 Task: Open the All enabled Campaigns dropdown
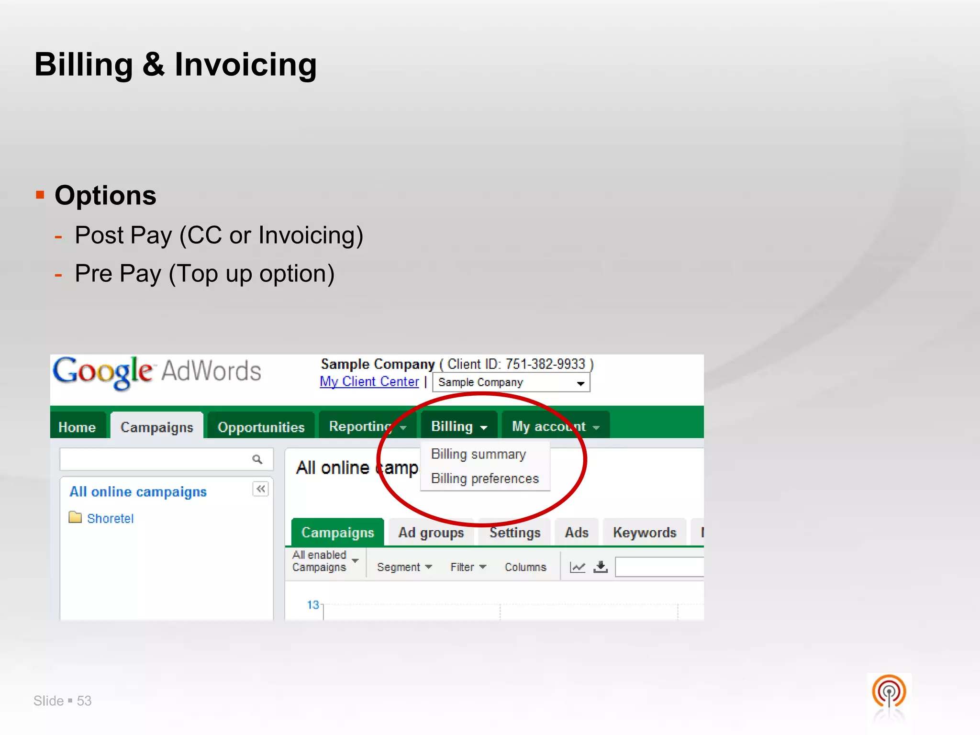tap(325, 561)
